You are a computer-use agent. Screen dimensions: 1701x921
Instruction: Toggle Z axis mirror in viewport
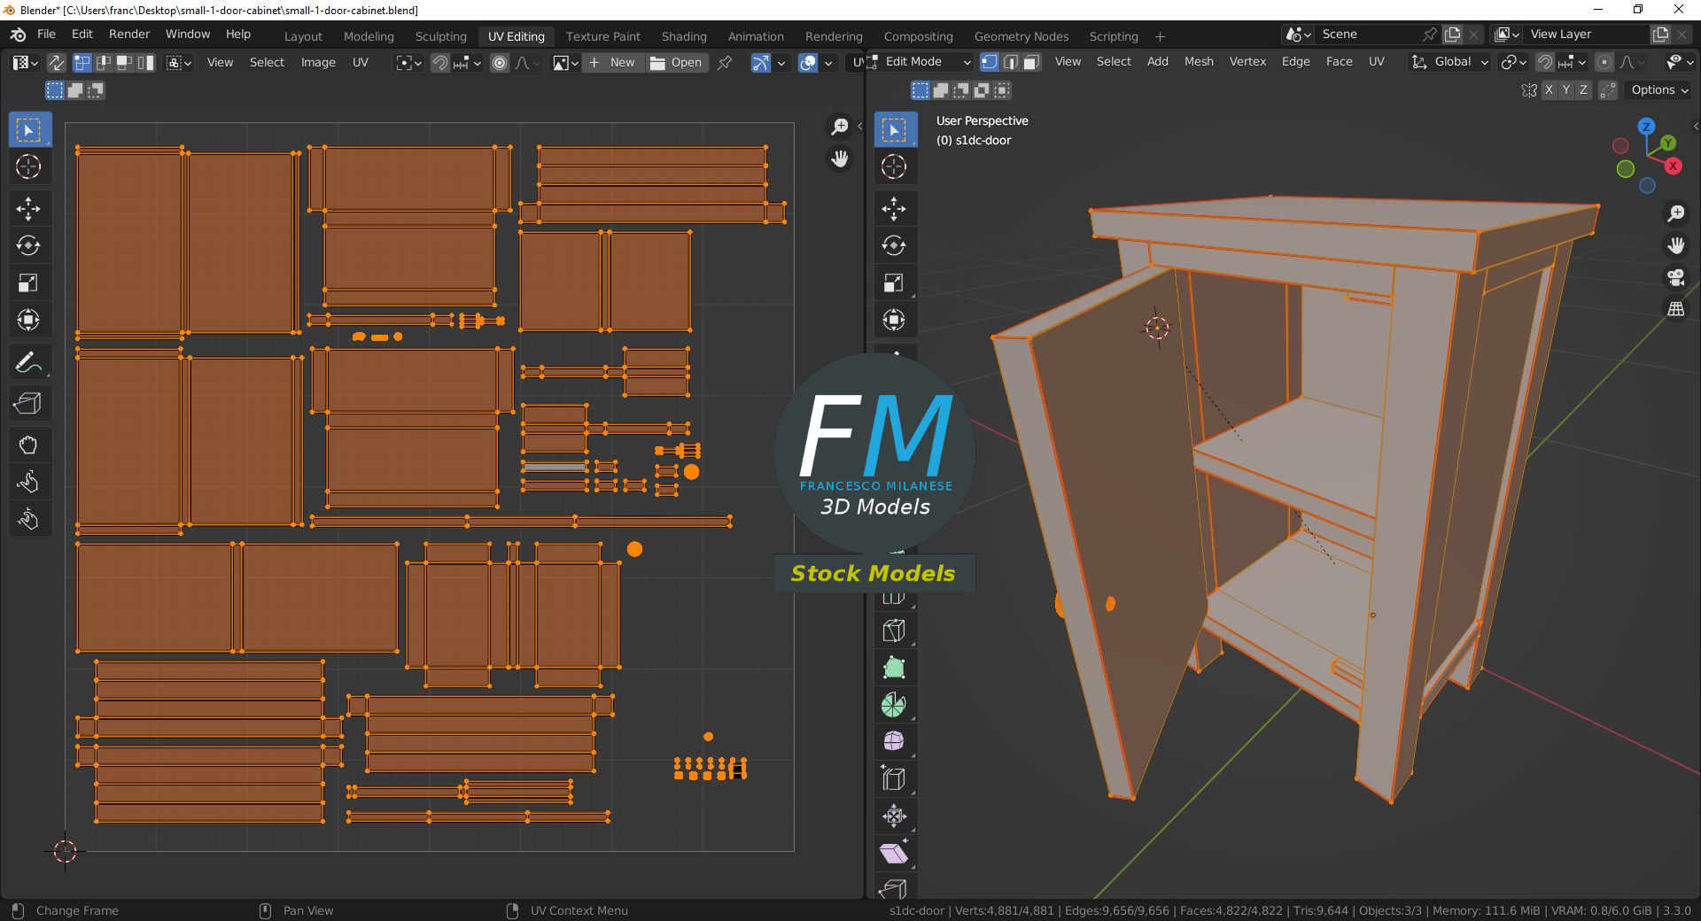click(x=1583, y=90)
